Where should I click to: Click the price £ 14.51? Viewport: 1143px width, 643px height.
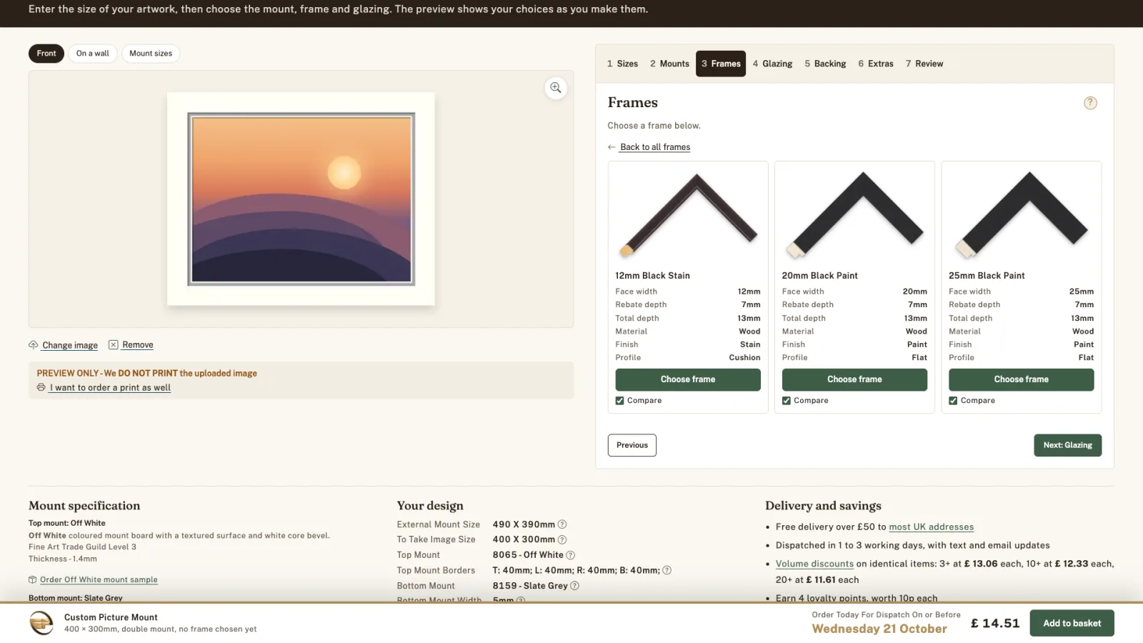[995, 623]
